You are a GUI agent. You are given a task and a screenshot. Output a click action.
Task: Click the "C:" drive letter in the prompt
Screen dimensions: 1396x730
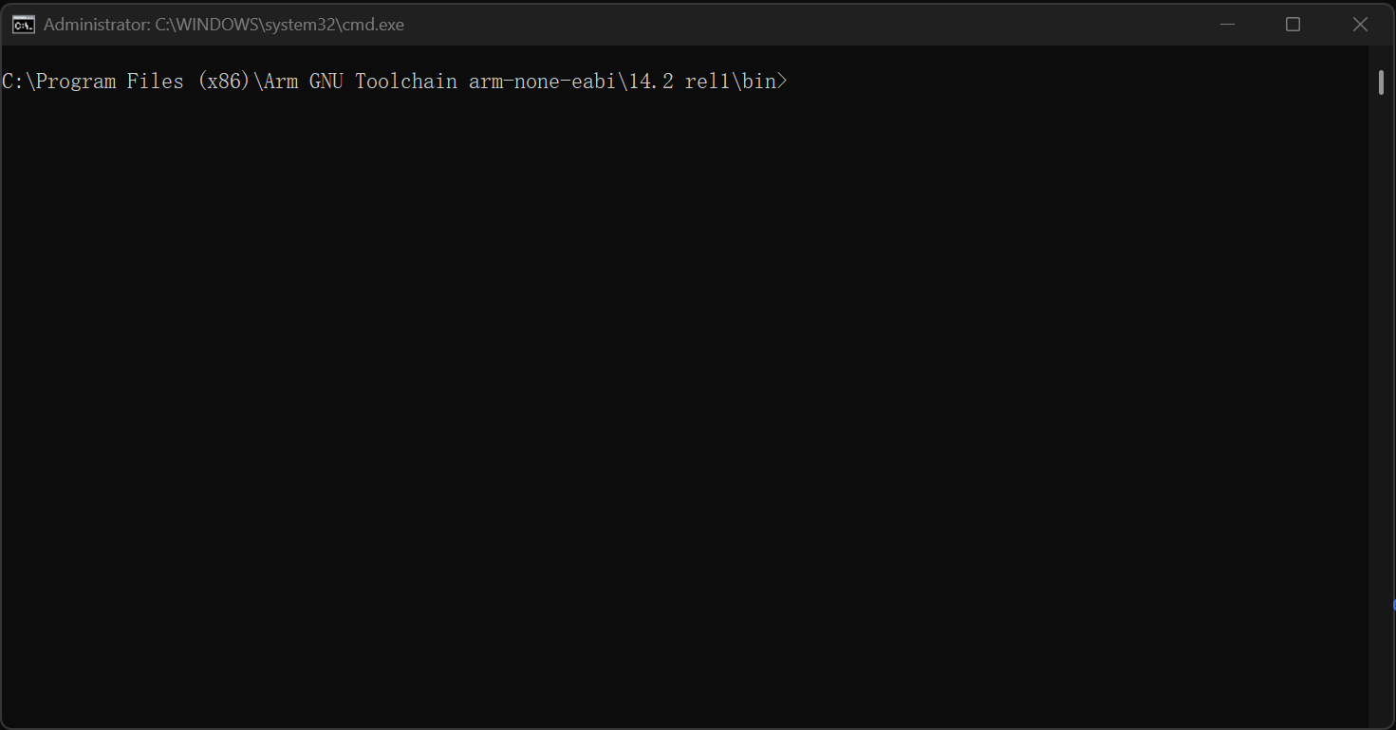(13, 82)
